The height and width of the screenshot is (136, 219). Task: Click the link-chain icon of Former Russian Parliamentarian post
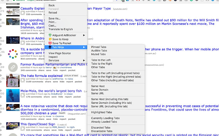click(13, 67)
